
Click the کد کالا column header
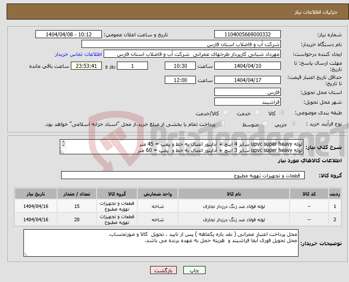point(309,194)
